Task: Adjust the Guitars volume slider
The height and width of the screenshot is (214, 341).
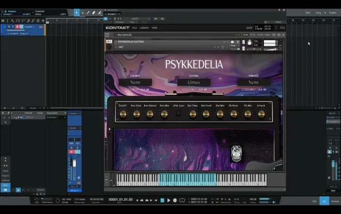Action: pyautogui.click(x=189, y=89)
